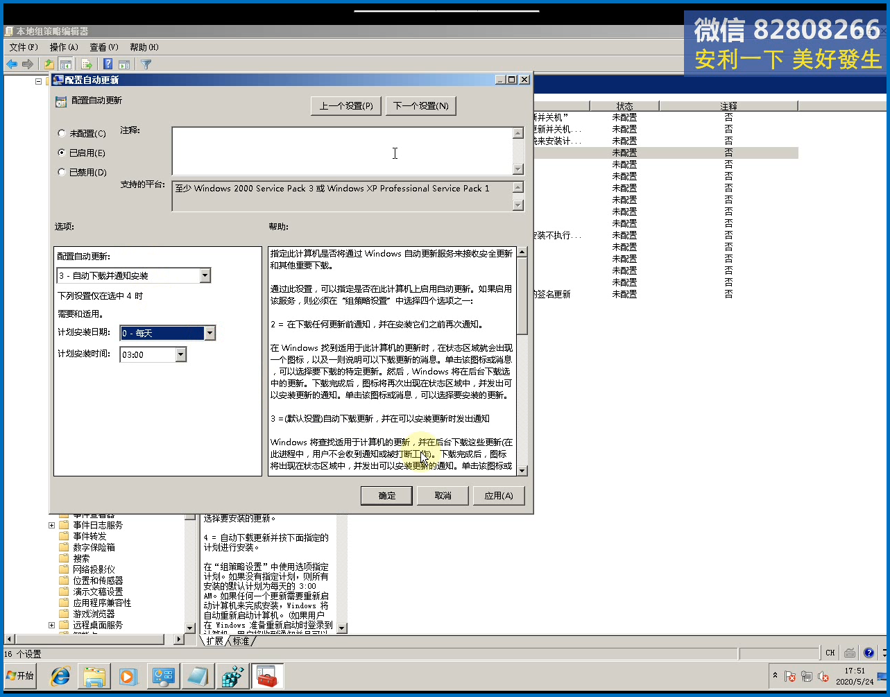
Task: Select the 位置和传感器 folder in tree
Action: 98,580
